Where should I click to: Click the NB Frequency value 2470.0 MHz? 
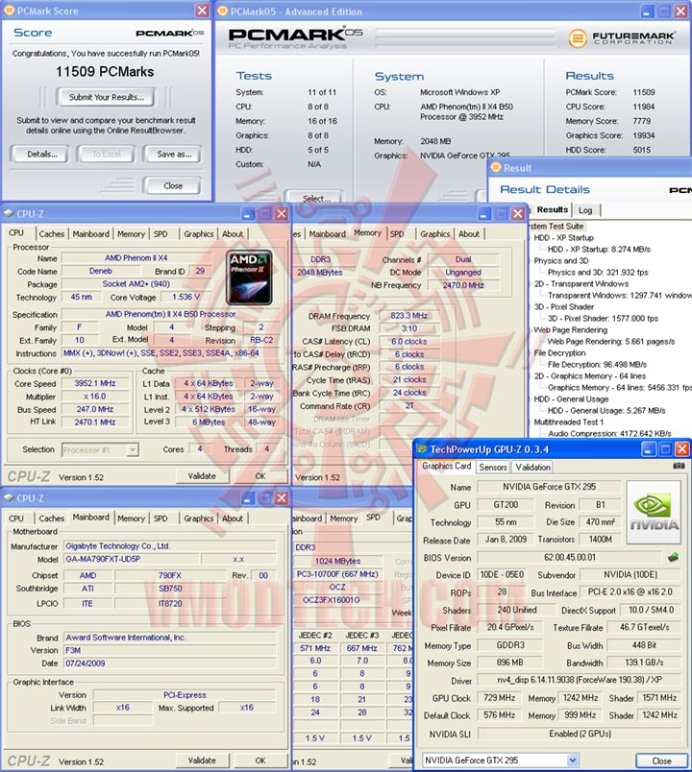[463, 285]
